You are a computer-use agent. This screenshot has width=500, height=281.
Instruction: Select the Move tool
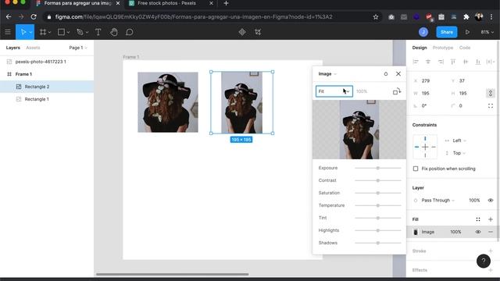pyautogui.click(x=23, y=32)
